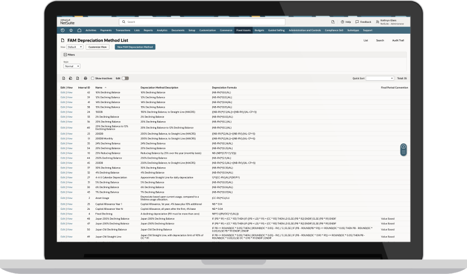Open the View Default dropdown

click(x=75, y=47)
